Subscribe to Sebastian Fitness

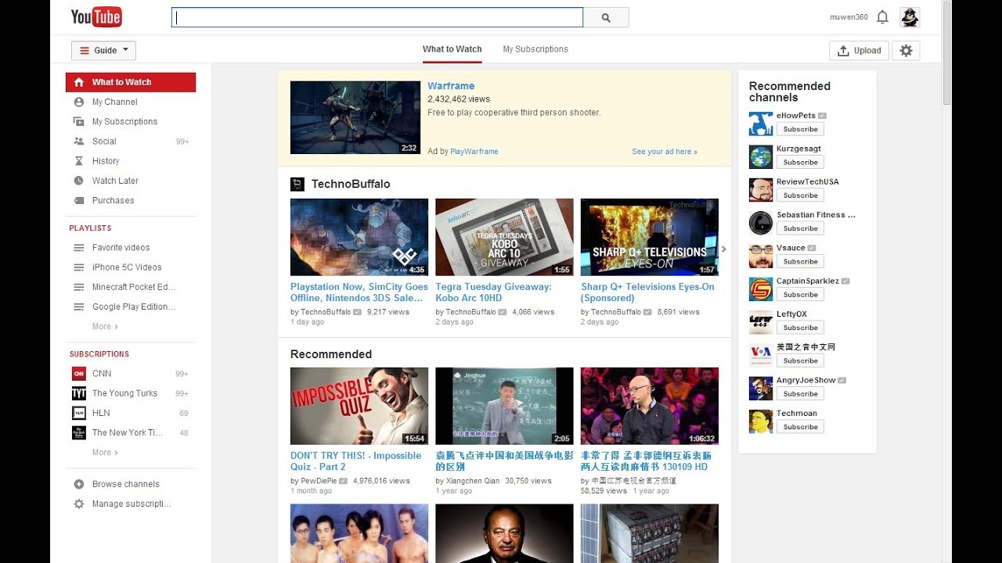click(800, 228)
